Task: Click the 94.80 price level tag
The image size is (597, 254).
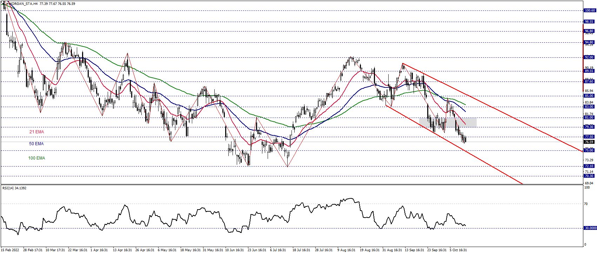Action: pyautogui.click(x=590, y=42)
